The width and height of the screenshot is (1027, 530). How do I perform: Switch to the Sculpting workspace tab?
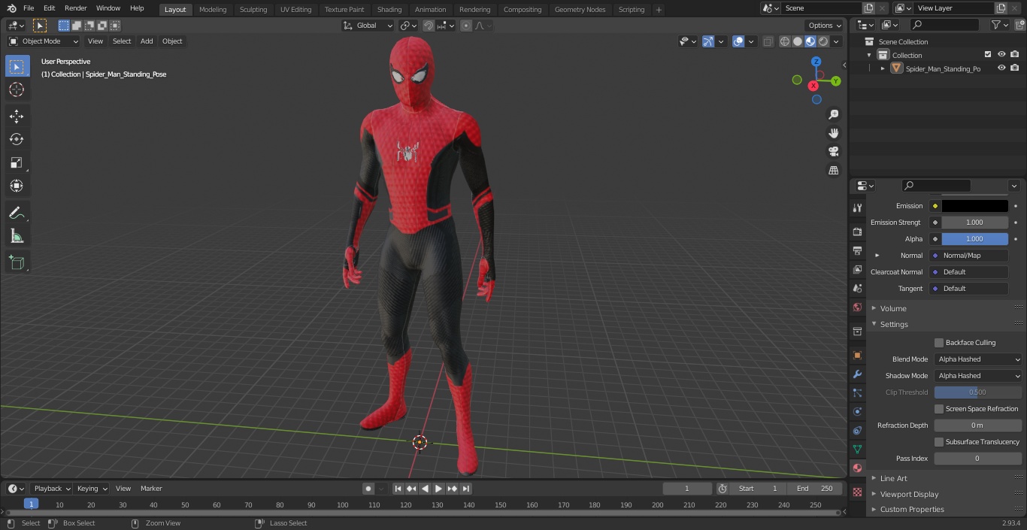coord(253,10)
